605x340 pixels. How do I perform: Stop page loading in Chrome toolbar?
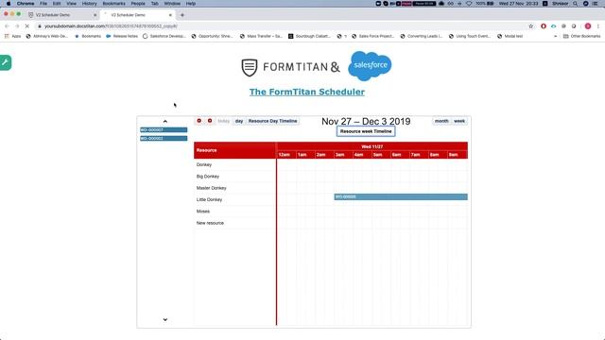(x=27, y=26)
